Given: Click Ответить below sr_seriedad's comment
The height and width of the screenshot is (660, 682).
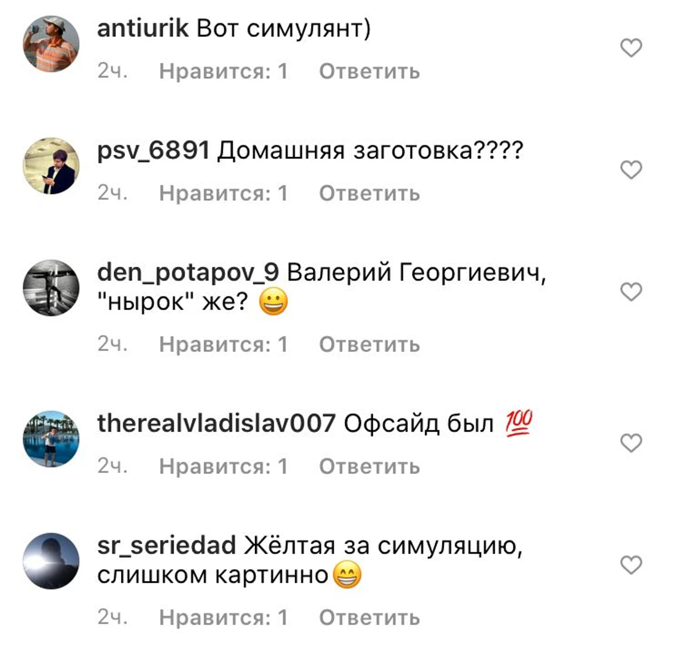Looking at the screenshot, I should [x=369, y=617].
